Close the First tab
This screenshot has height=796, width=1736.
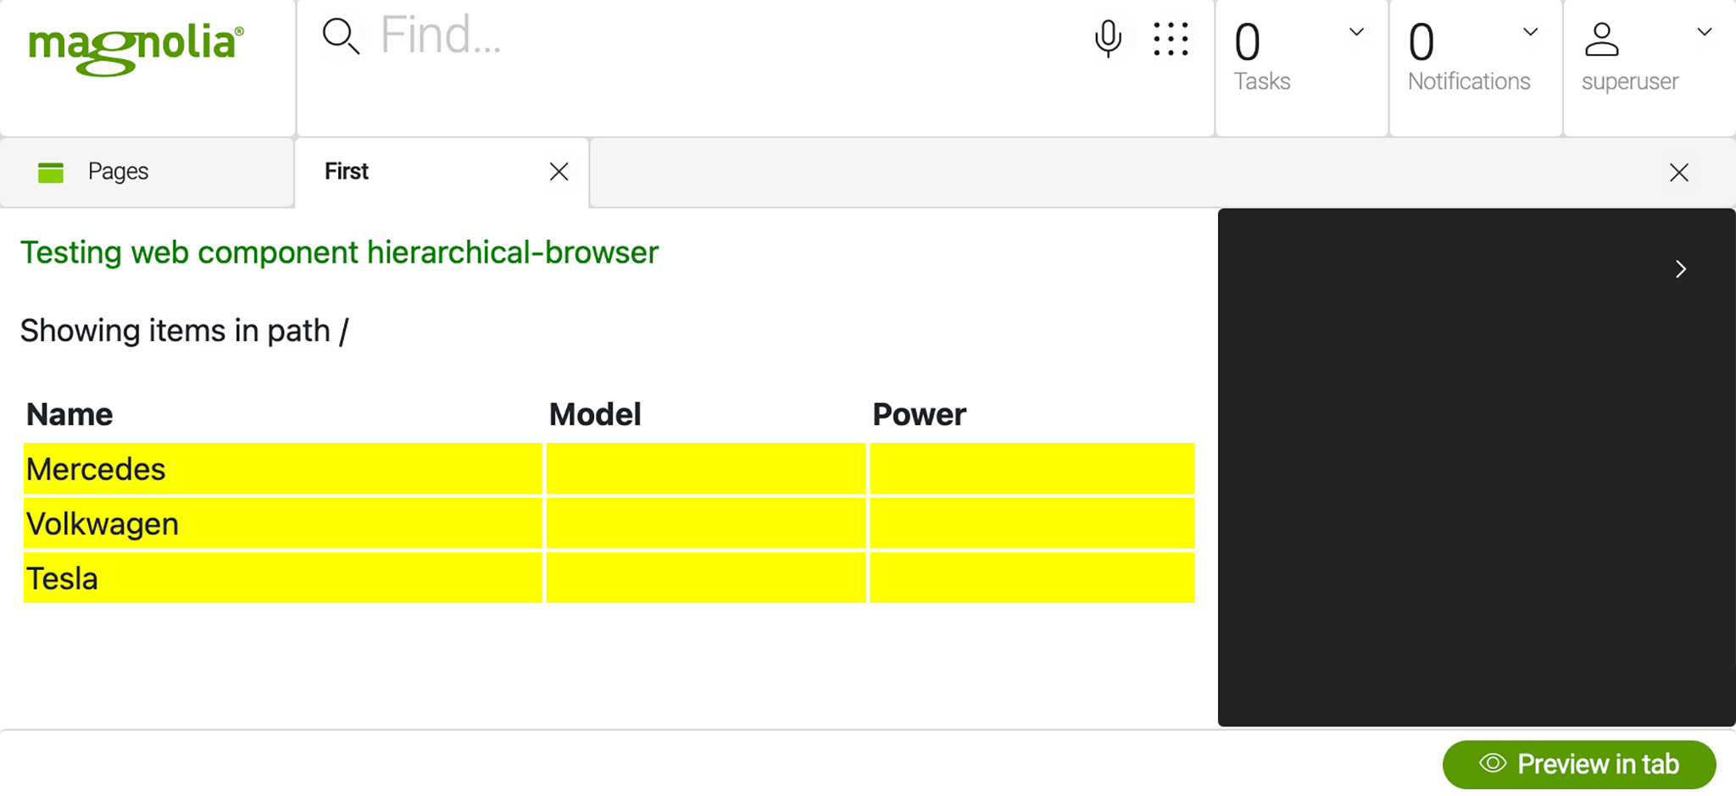[x=559, y=171]
